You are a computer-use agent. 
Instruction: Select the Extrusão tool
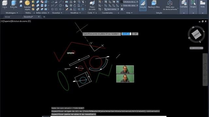click(14, 4)
